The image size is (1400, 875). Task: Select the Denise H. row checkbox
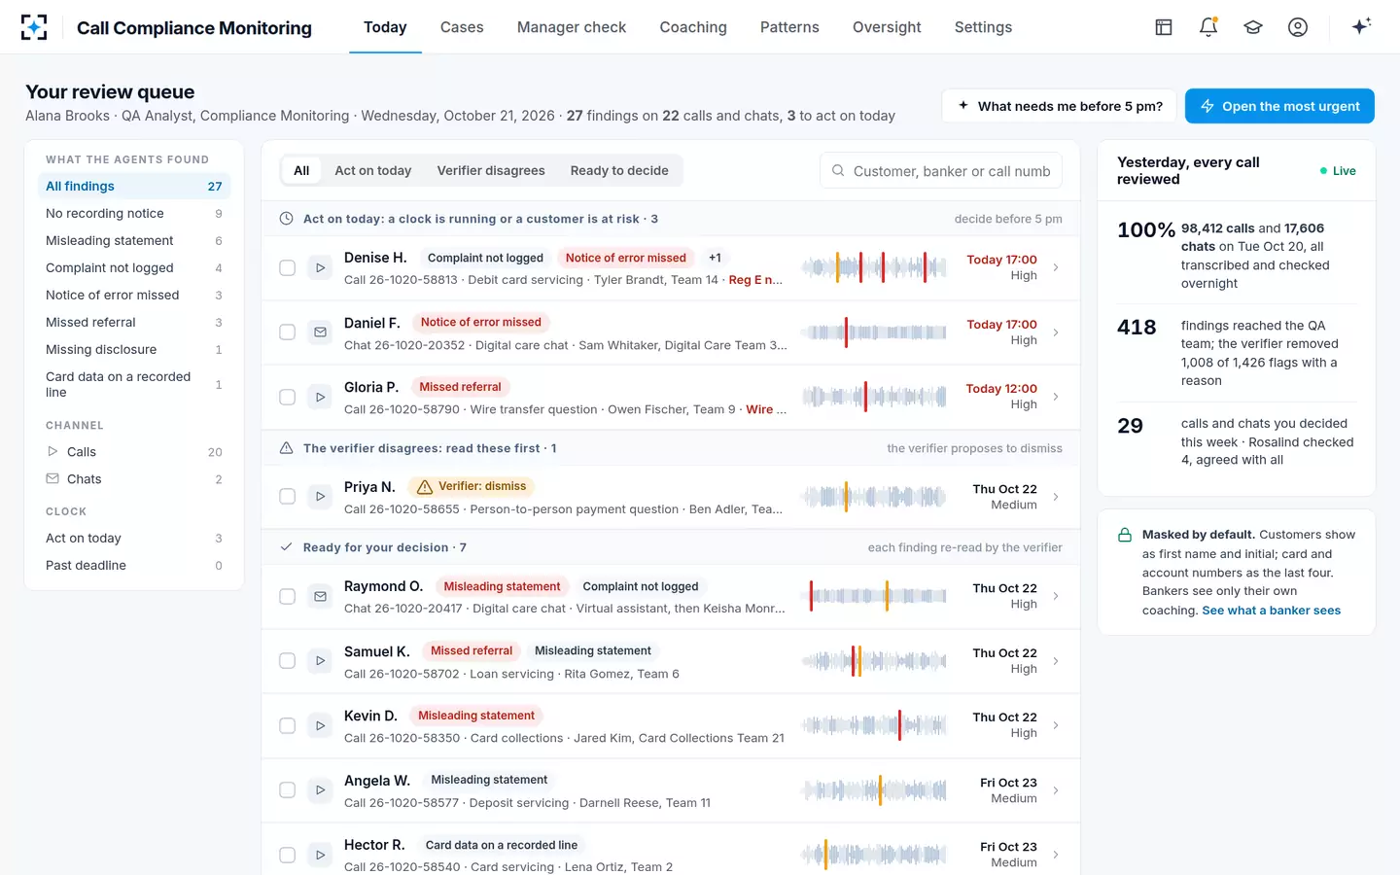[x=287, y=267]
